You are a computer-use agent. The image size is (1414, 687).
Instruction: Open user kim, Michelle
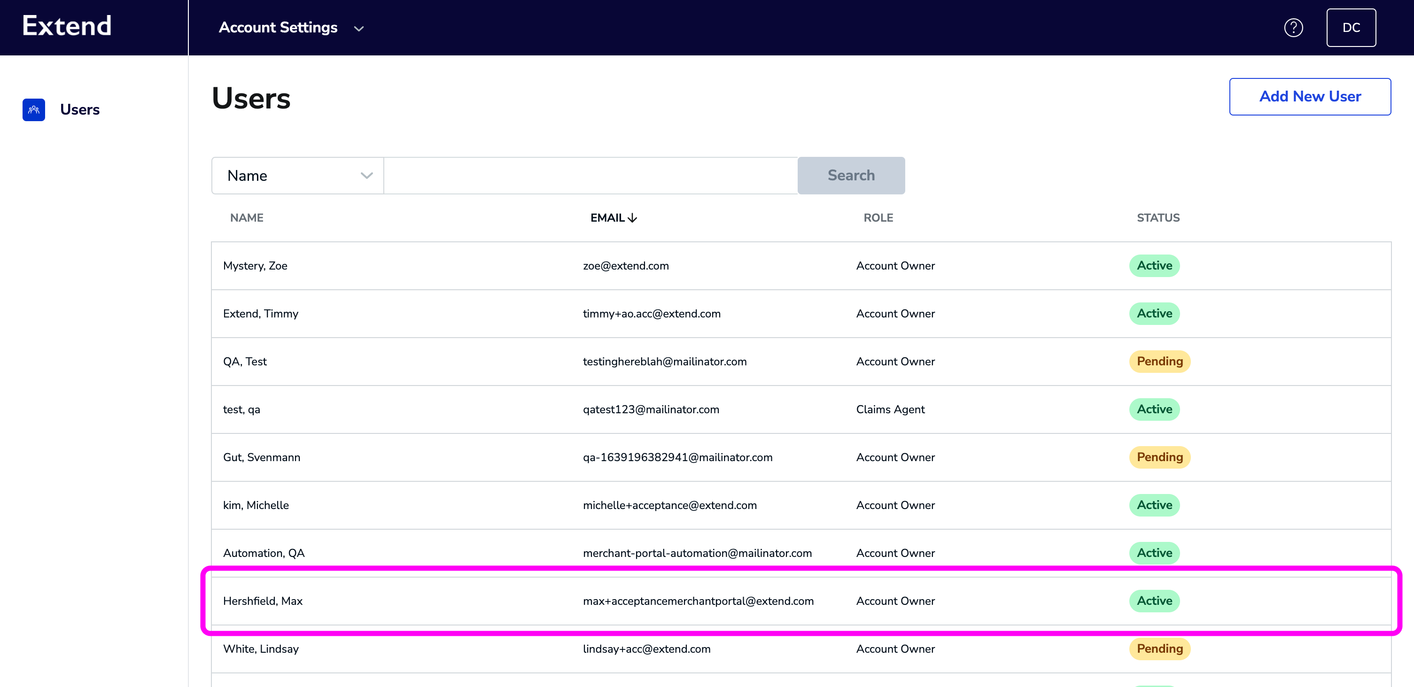point(256,505)
